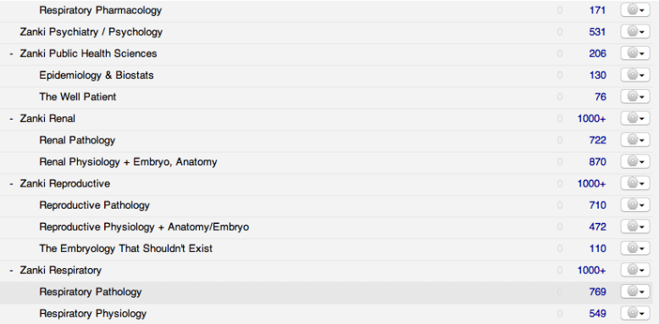659x324 pixels.
Task: Open gear dropdown for Zanki Renal deck
Action: pos(635,119)
